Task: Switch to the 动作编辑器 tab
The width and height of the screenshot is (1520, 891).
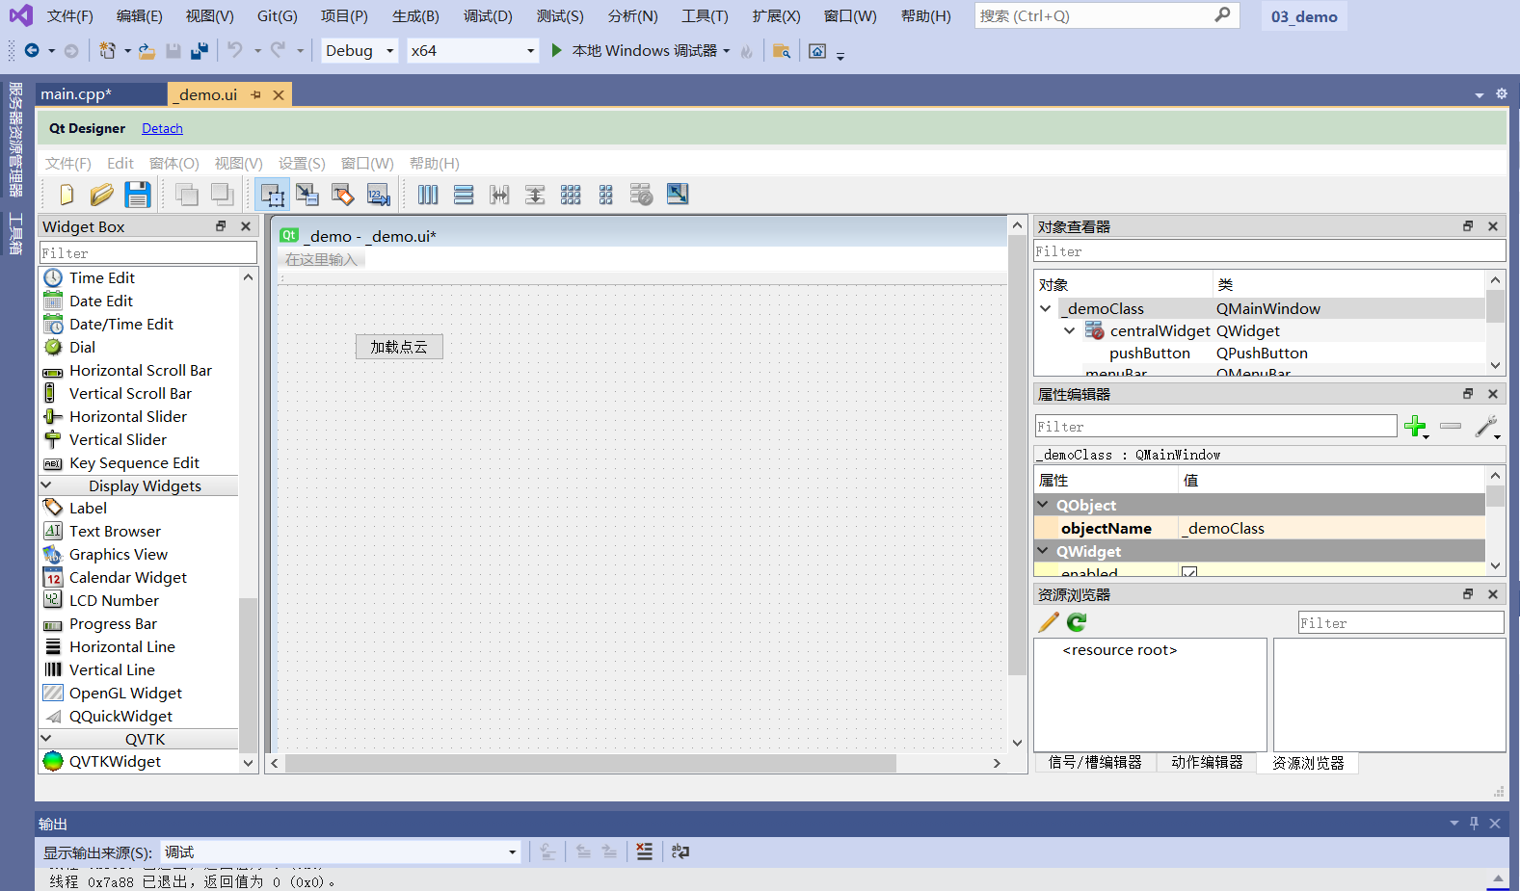Action: click(x=1207, y=762)
